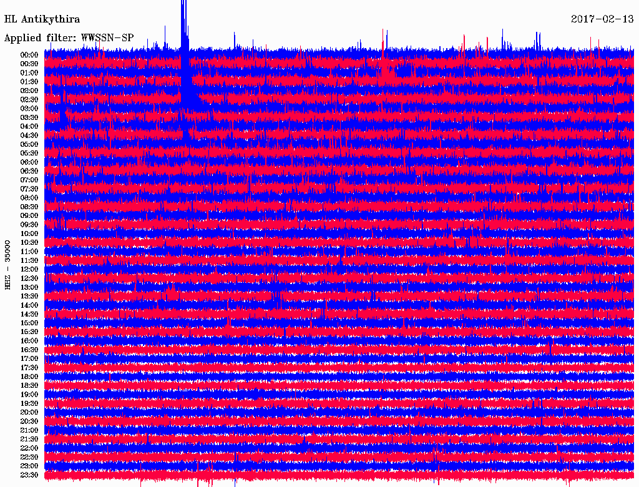Select the 10:00 time label

click(x=29, y=234)
